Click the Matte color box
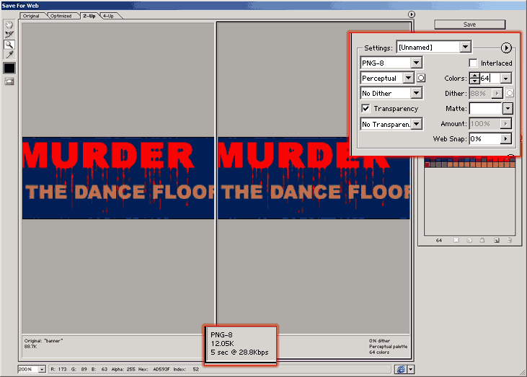 tap(485, 109)
